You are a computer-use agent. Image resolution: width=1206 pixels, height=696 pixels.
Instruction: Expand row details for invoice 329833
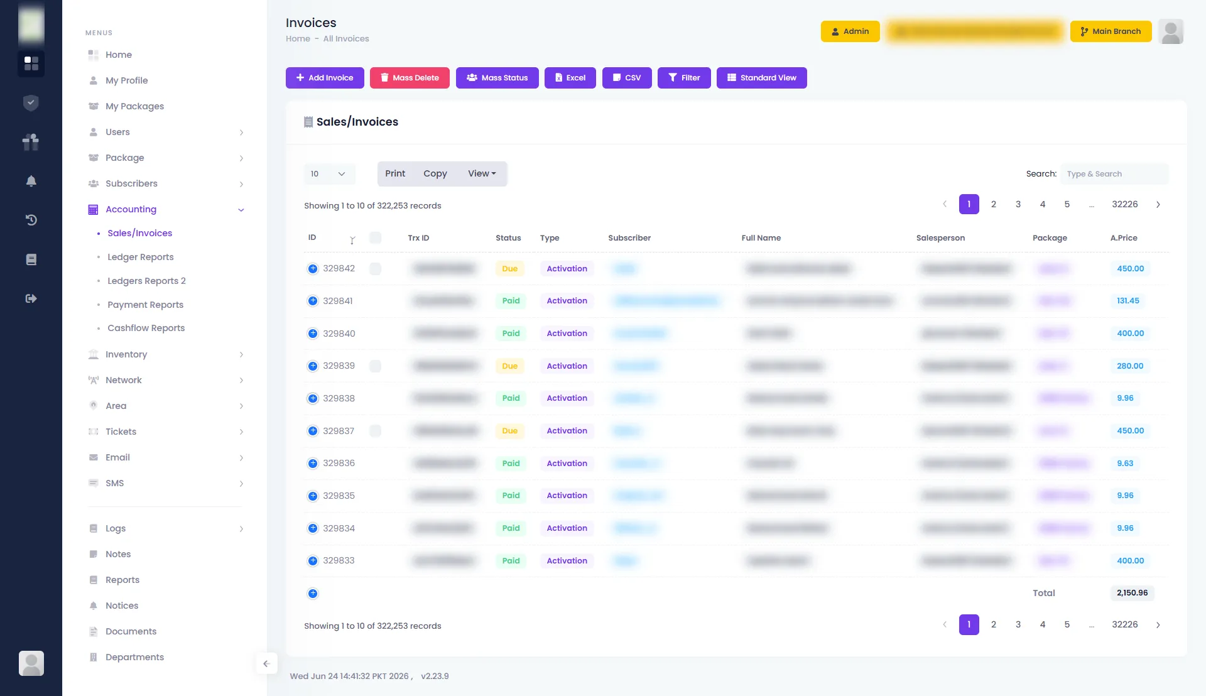pyautogui.click(x=313, y=561)
